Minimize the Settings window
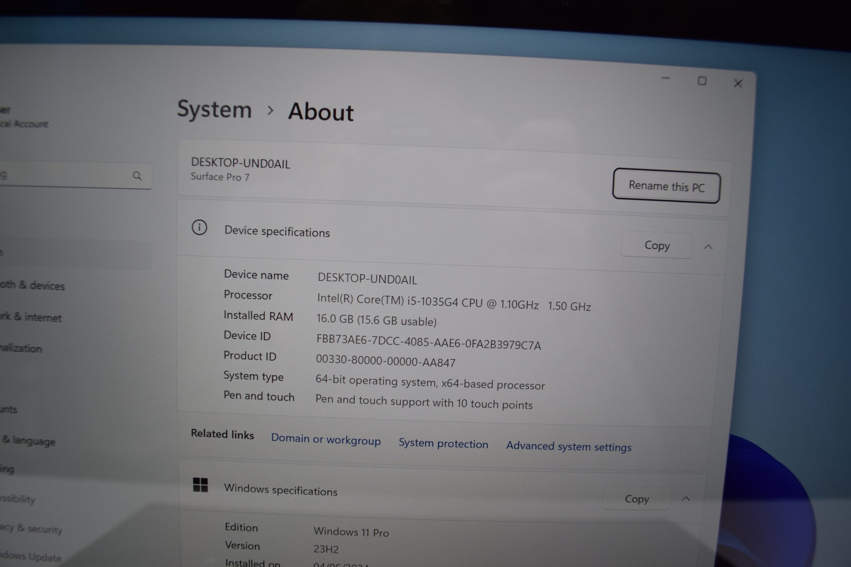The image size is (851, 567). (666, 78)
